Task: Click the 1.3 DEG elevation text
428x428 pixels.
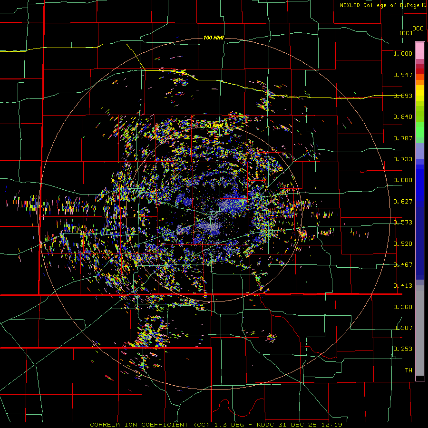Action: (229, 425)
